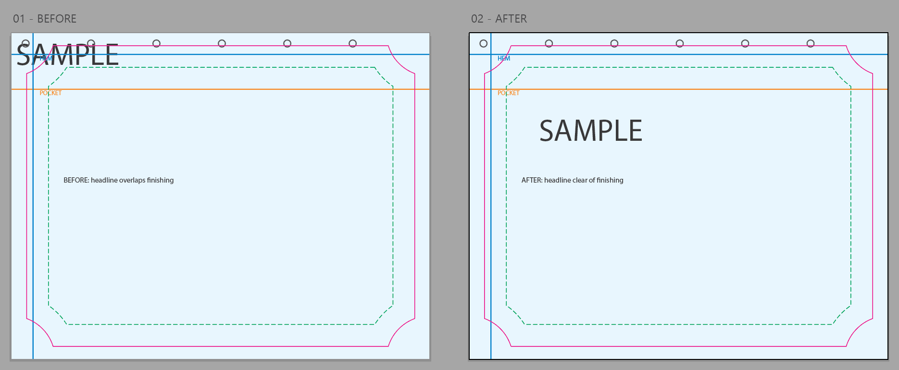
Task: Click the SAMPLE headline in the BEFORE artboard
Action: click(x=68, y=55)
